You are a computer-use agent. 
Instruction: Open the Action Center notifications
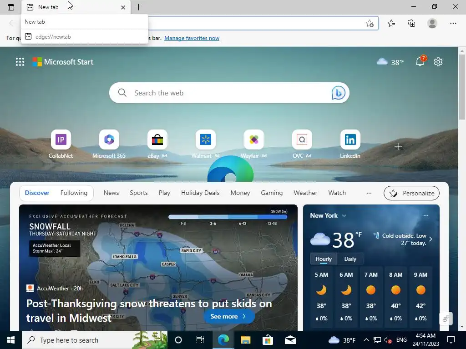(x=451, y=340)
